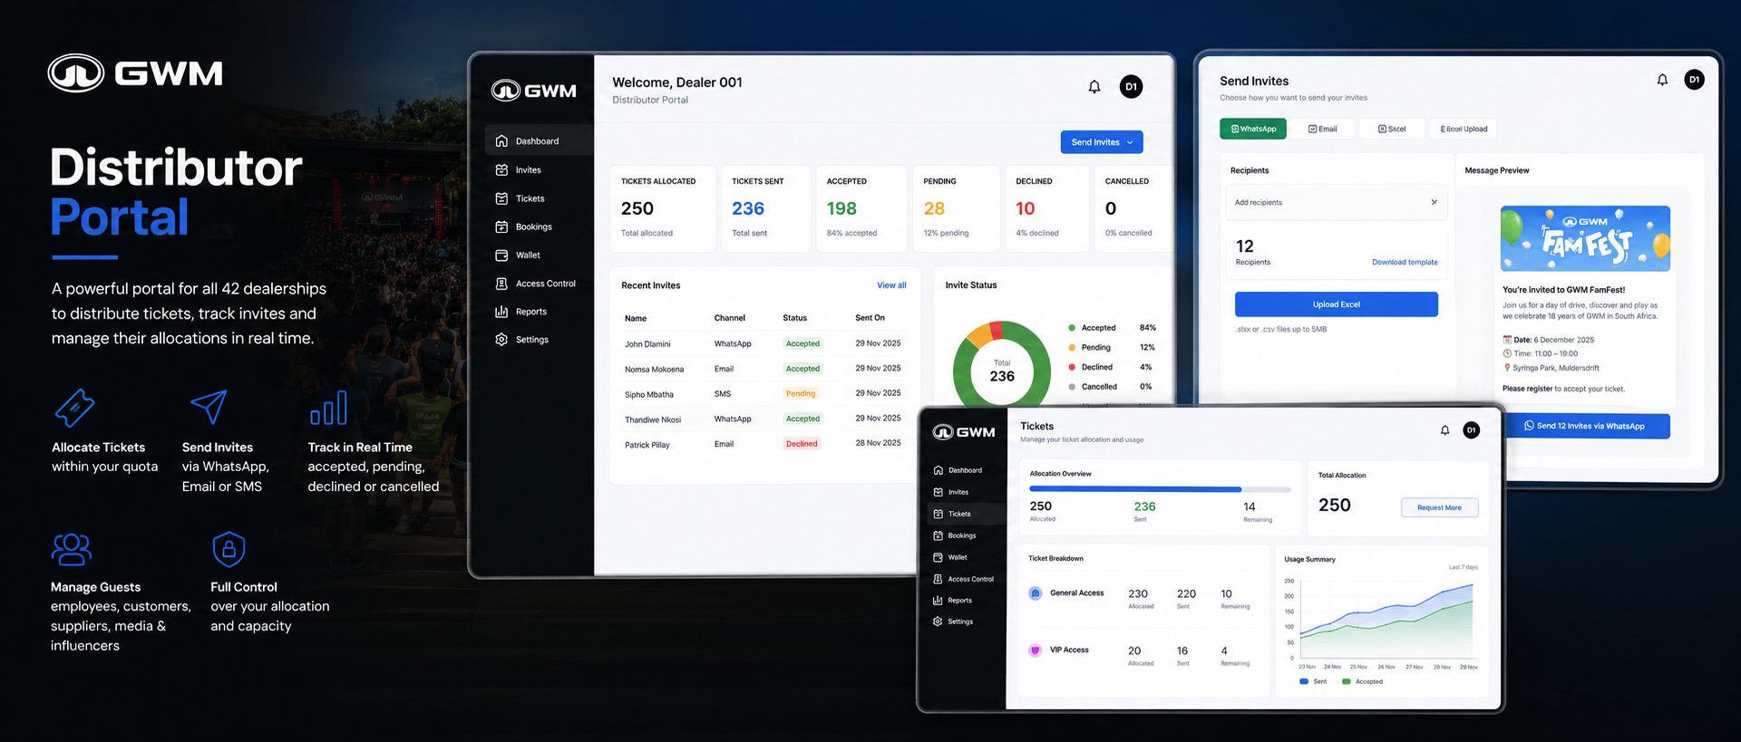Open Tickets in the Welcome window sidebar
The image size is (1741, 742).
point(530,198)
